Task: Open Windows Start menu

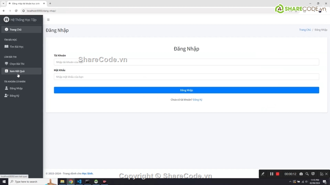Action: click(4, 182)
